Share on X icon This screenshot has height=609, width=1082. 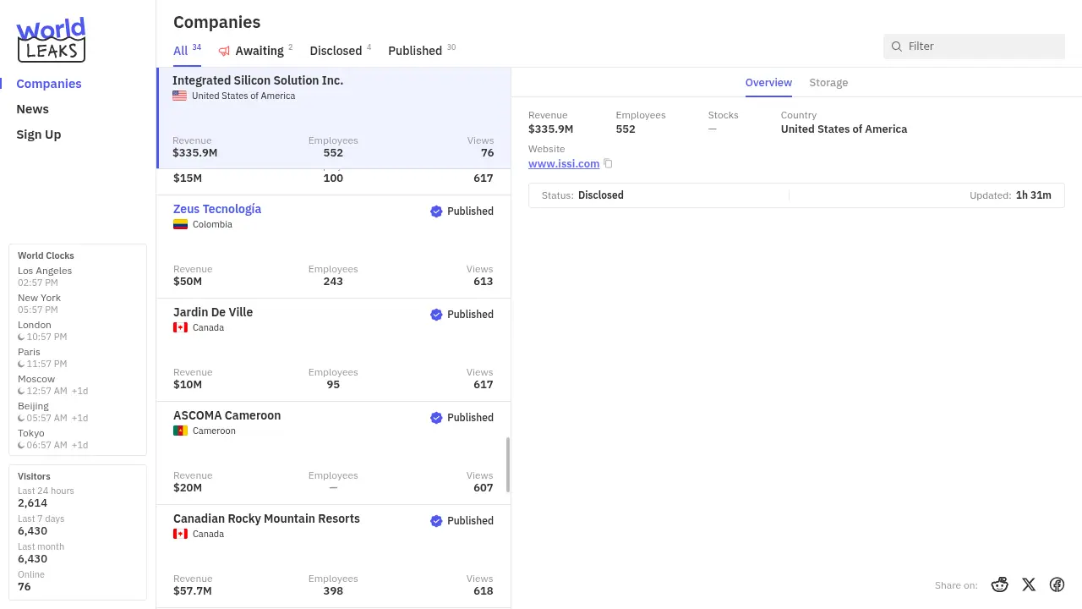pos(1028,584)
